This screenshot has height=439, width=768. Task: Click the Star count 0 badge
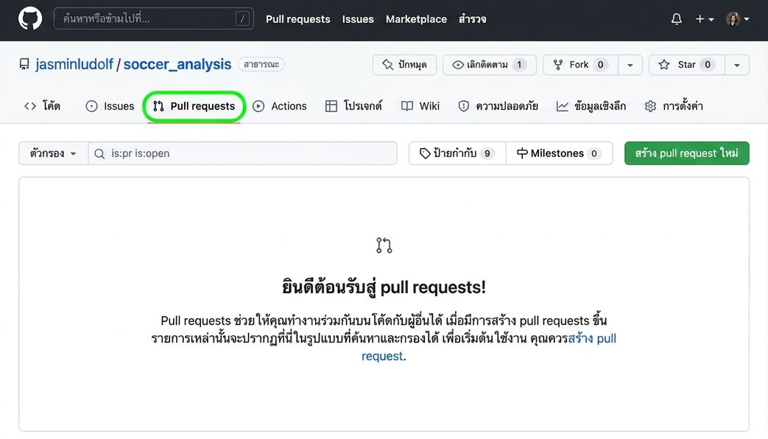coord(708,65)
